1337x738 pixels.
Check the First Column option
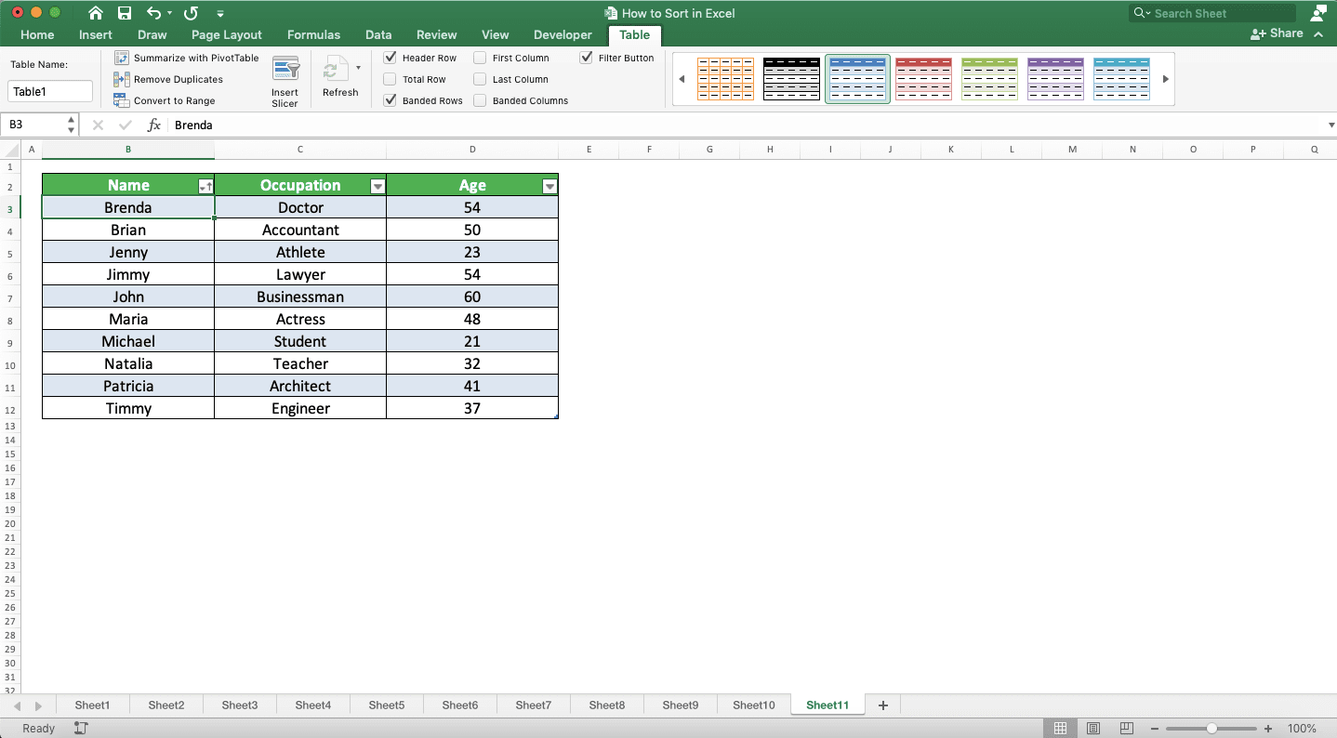click(480, 57)
